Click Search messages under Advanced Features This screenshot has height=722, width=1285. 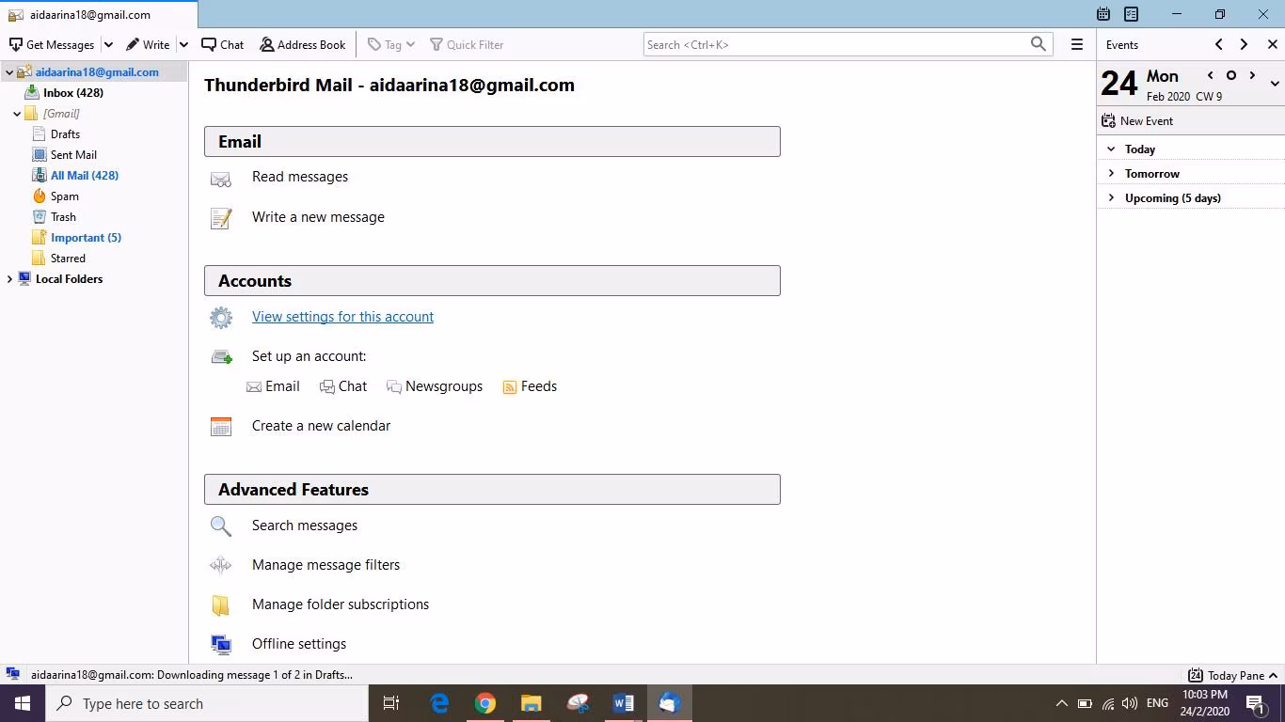tap(305, 526)
